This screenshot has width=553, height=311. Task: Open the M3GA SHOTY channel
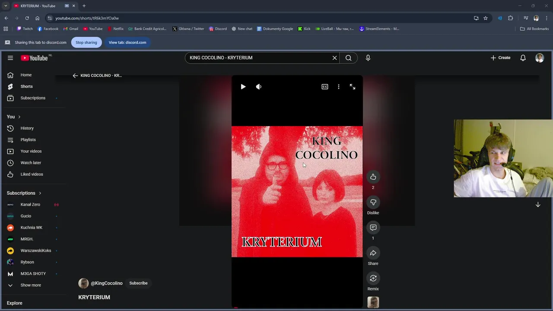click(x=33, y=273)
